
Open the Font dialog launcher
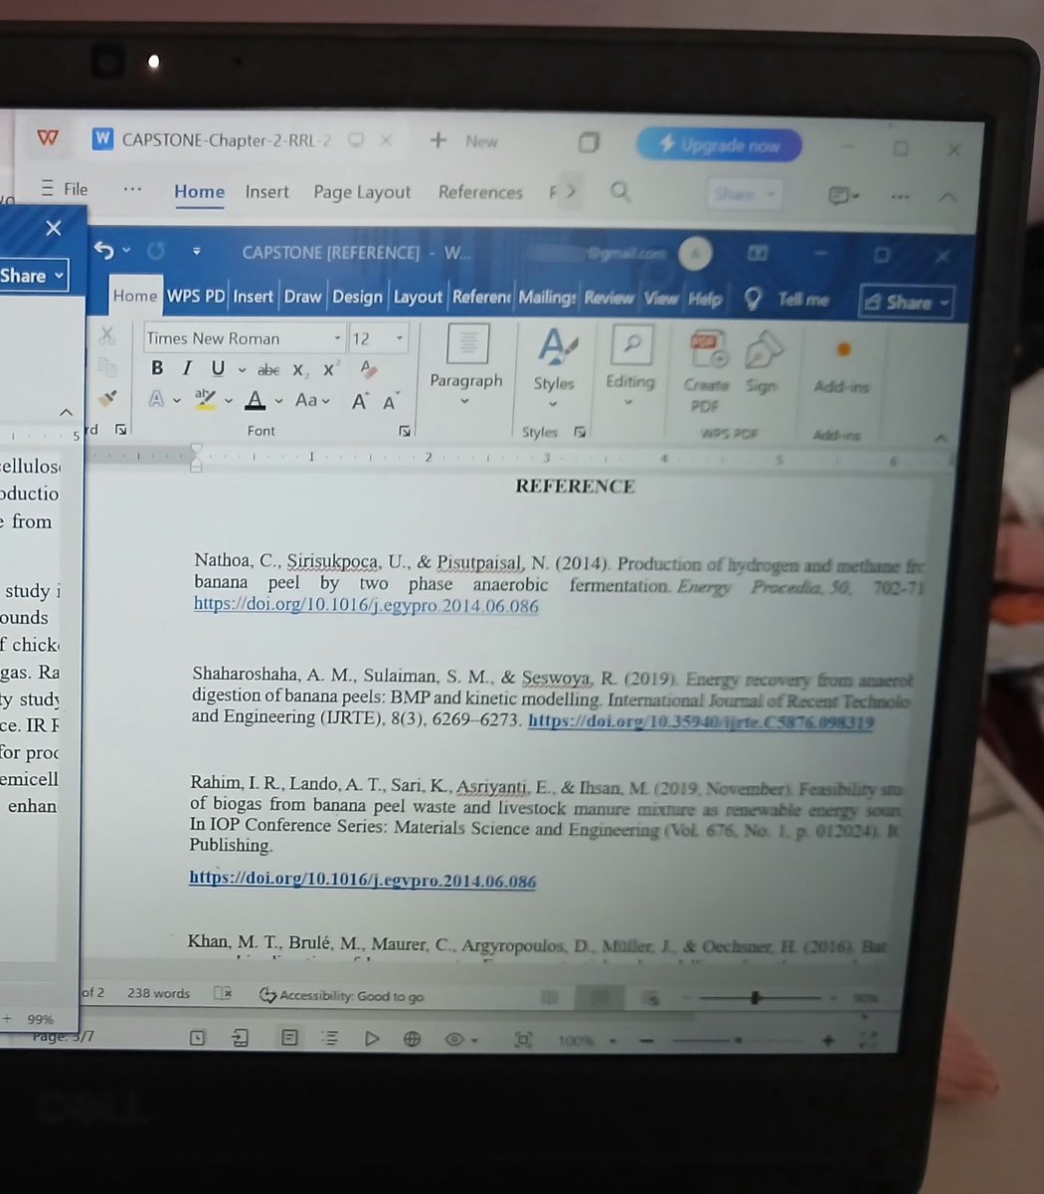pos(405,431)
